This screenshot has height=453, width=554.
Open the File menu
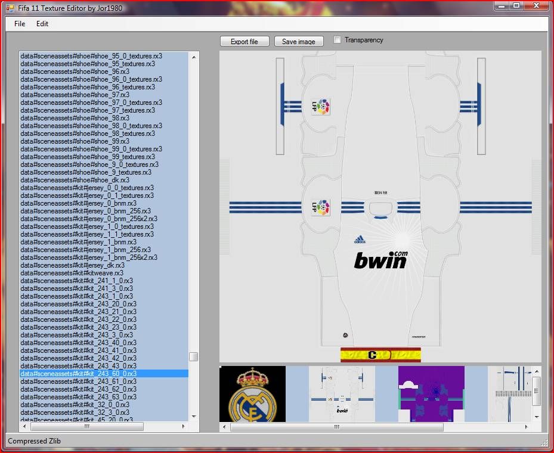tap(20, 24)
